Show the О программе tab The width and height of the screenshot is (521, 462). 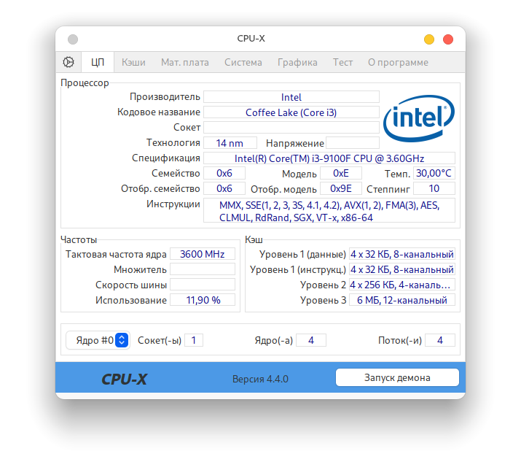pos(398,62)
